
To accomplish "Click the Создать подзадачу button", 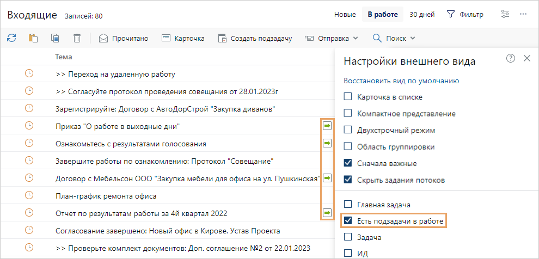I will 255,38.
